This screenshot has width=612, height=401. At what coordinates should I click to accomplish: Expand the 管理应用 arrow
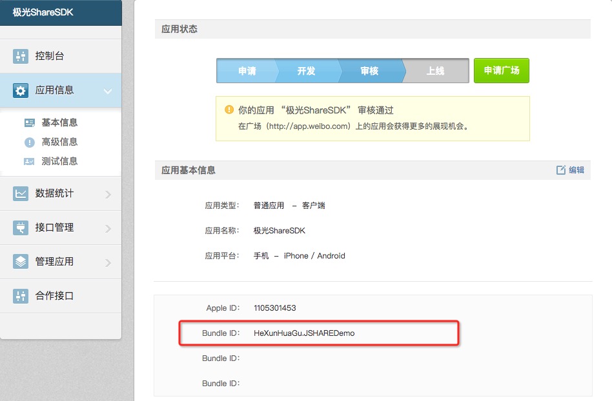pyautogui.click(x=108, y=262)
